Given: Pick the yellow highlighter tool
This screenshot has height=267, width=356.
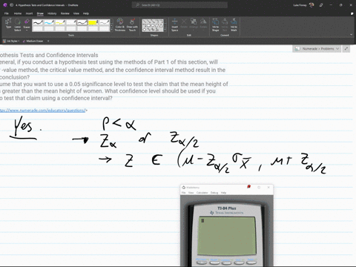Looking at the screenshot, I should tap(93, 22).
